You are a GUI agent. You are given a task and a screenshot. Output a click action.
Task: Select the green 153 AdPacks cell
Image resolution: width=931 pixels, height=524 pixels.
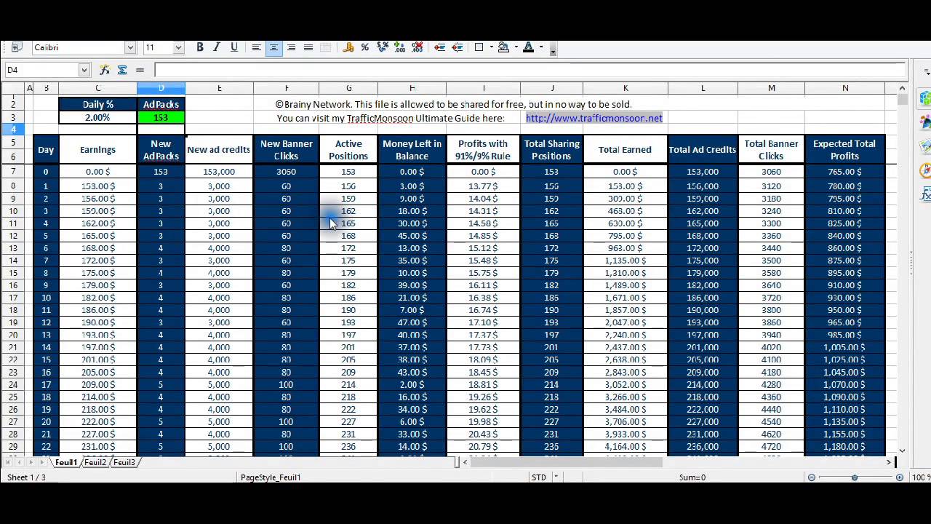coord(161,118)
